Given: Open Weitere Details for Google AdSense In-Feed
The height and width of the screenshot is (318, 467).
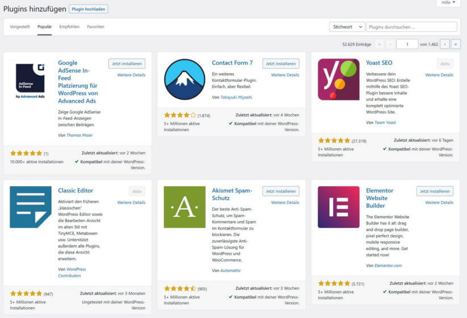Looking at the screenshot, I should 131,75.
